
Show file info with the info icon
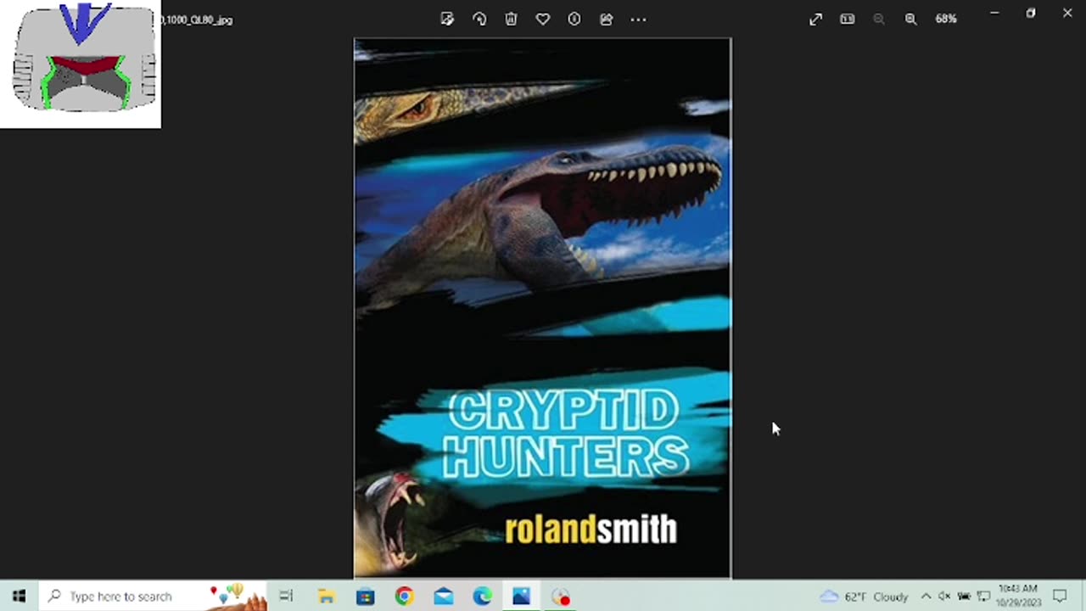[574, 19]
